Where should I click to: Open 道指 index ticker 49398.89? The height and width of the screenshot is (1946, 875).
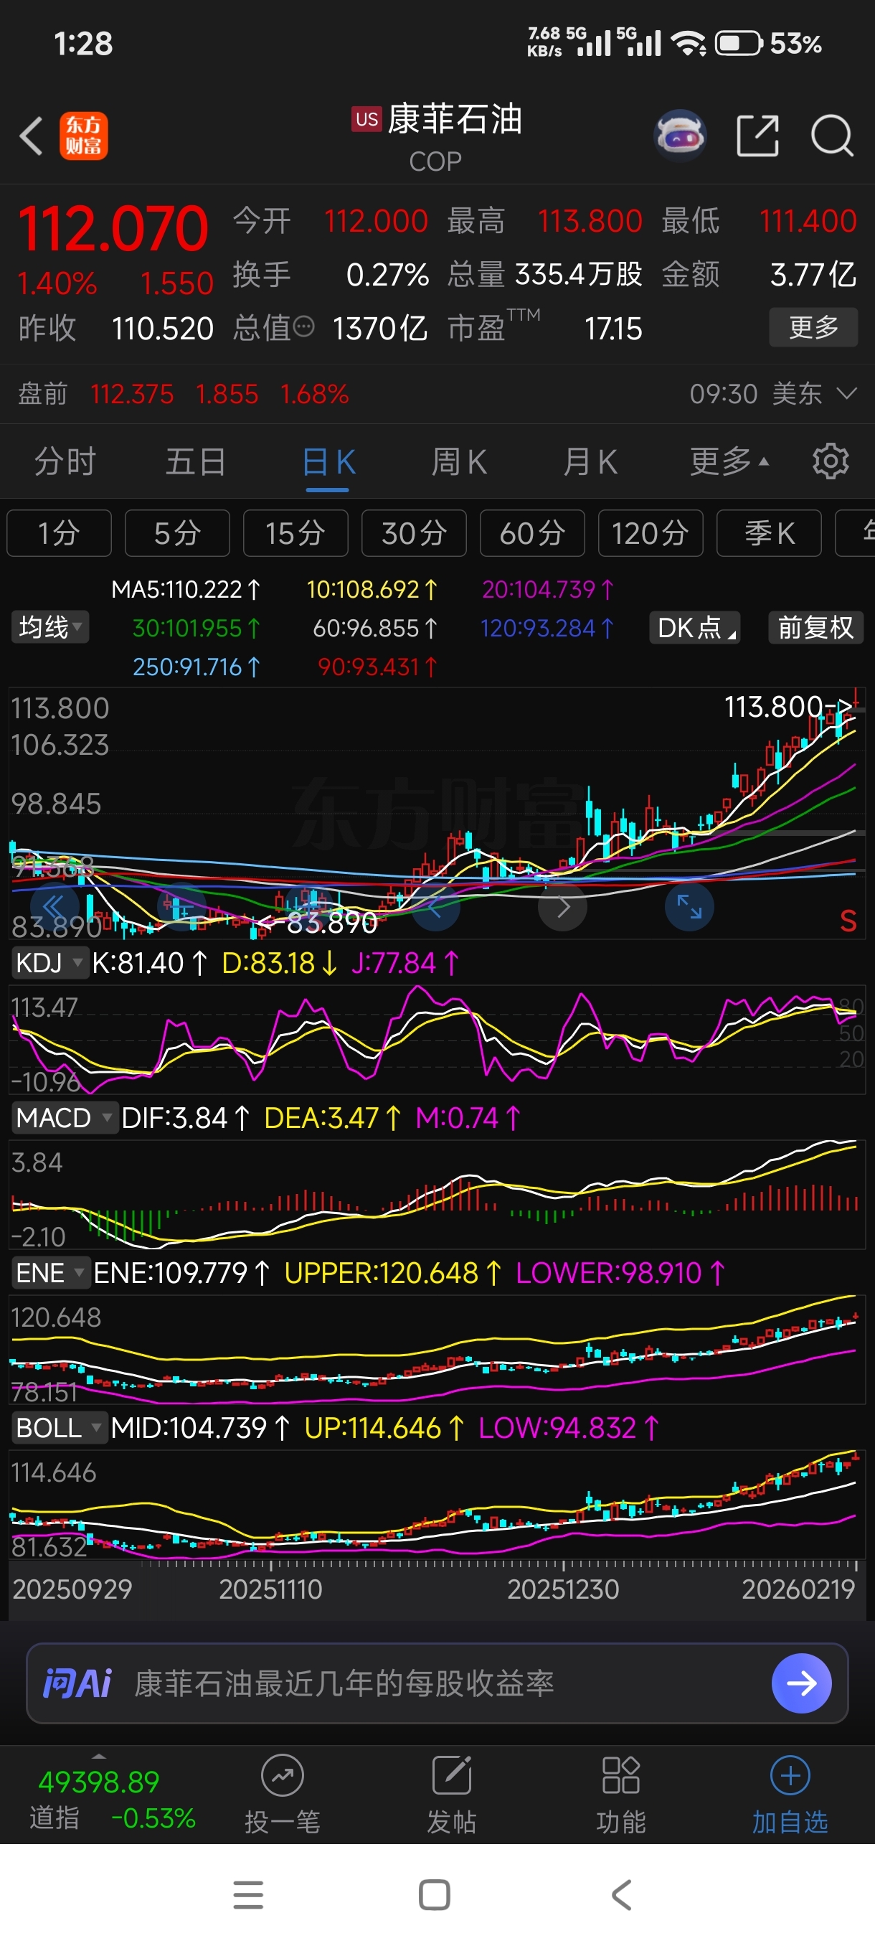point(99,1782)
